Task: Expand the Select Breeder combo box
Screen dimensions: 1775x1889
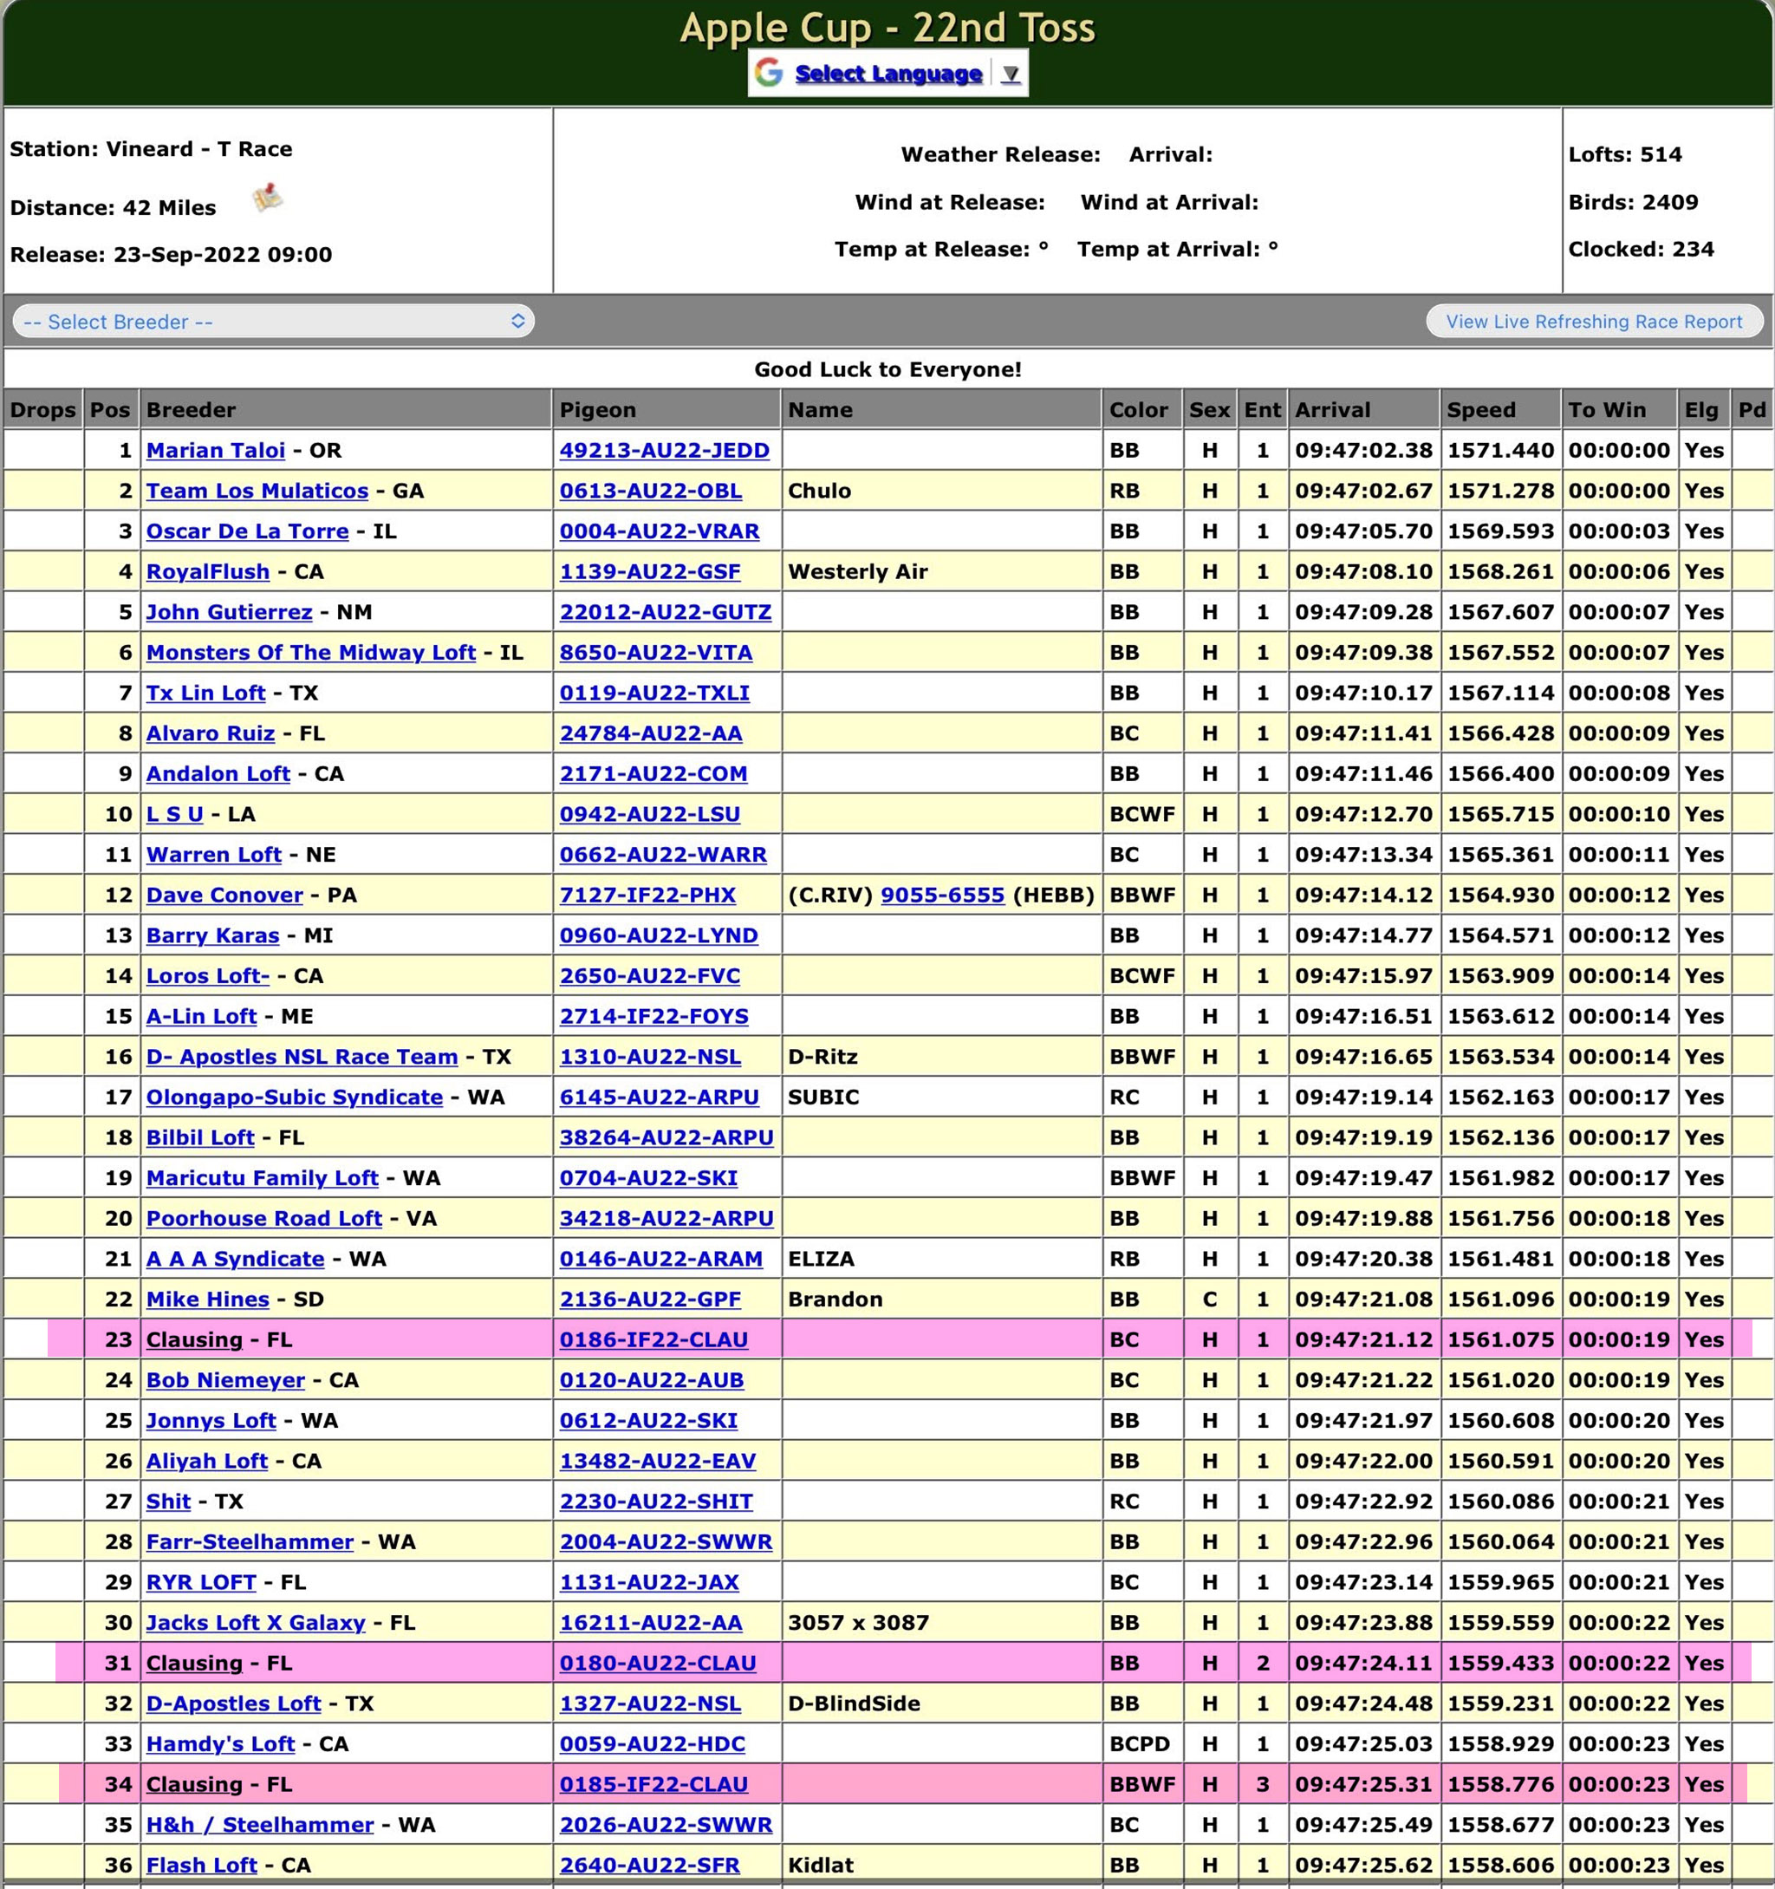Action: click(274, 321)
